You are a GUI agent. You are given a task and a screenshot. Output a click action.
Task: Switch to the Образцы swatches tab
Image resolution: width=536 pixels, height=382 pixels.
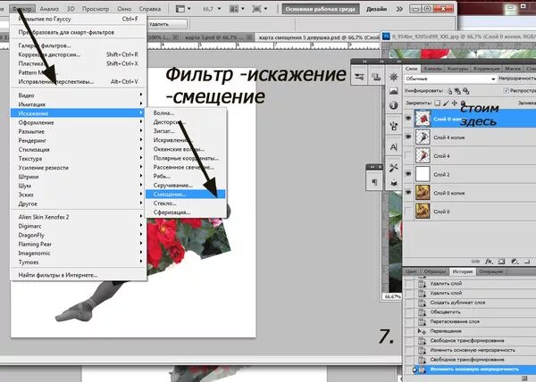(x=434, y=271)
